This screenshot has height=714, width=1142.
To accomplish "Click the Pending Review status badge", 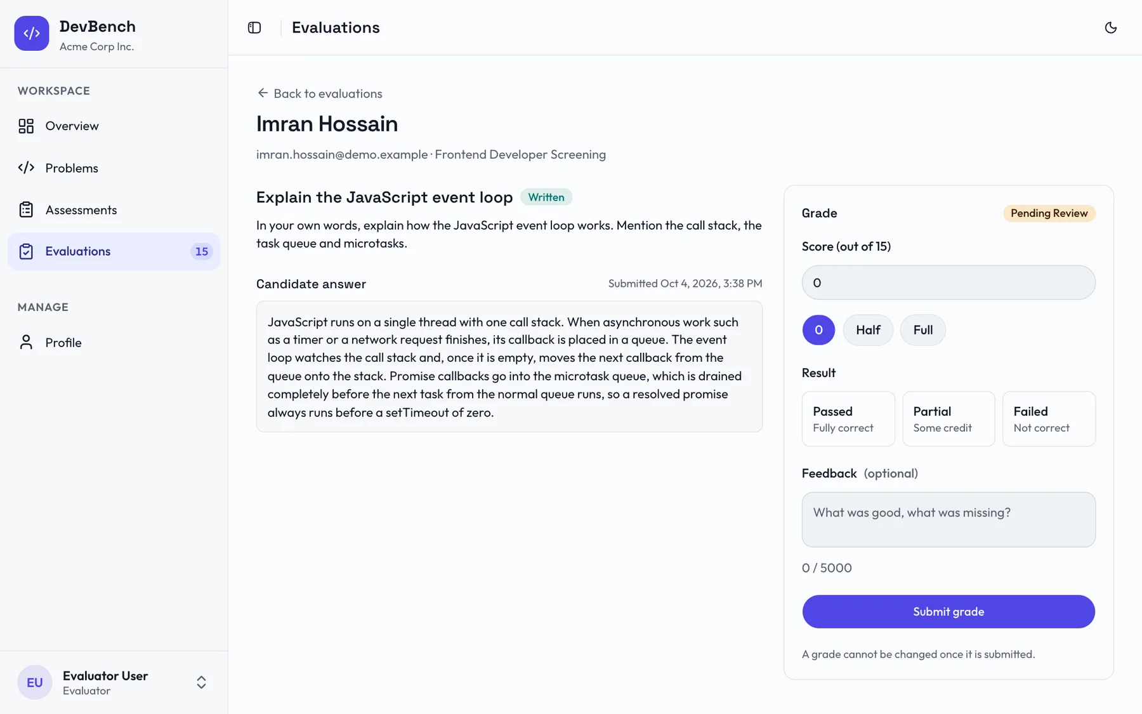I will (x=1049, y=213).
